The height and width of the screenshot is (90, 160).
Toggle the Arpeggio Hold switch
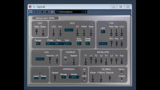pos(84,79)
